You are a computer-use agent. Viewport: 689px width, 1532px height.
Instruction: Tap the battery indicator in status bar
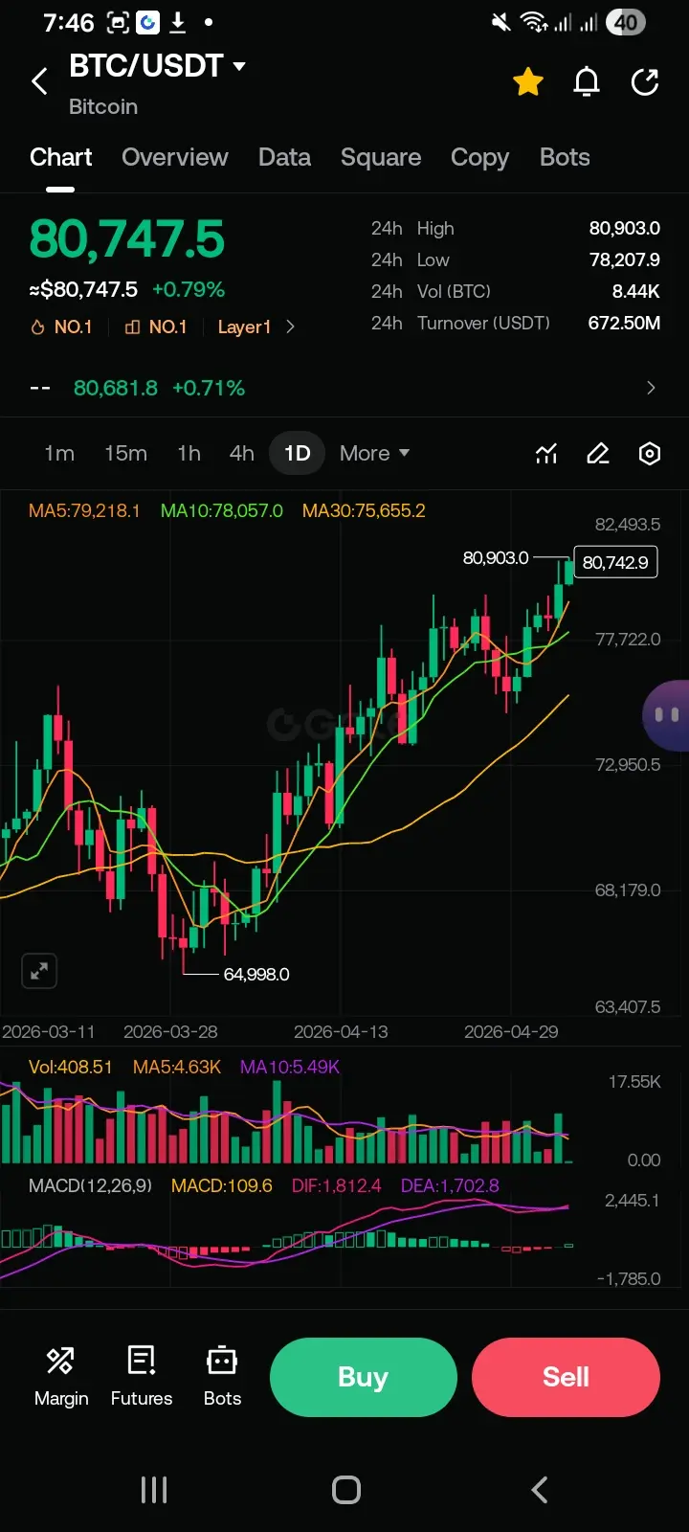pos(626,22)
